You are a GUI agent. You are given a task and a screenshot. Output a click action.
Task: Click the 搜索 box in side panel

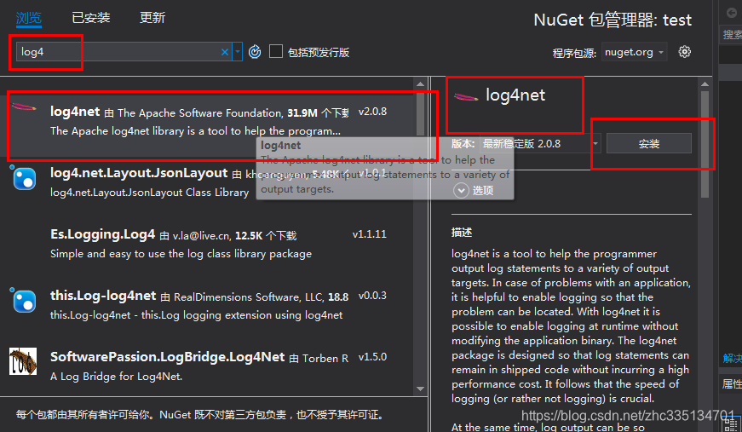tap(732, 35)
